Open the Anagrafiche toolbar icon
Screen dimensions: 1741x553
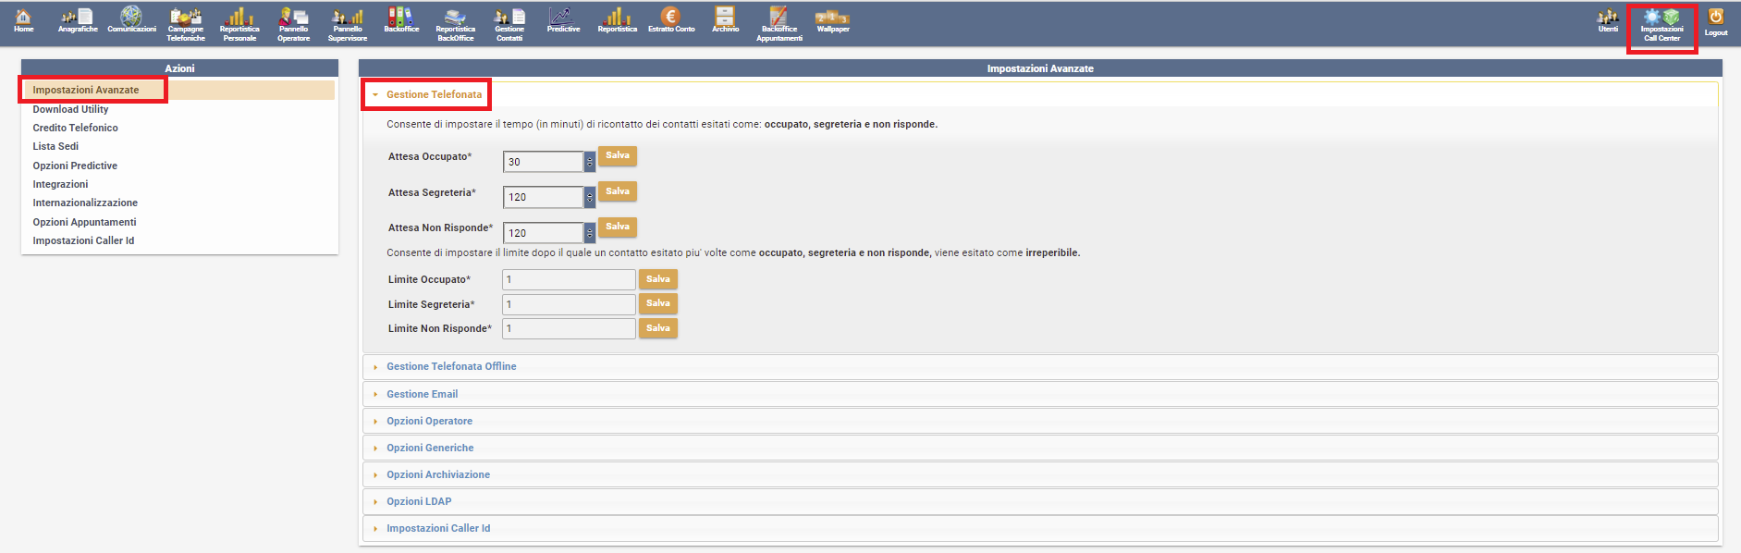(78, 20)
